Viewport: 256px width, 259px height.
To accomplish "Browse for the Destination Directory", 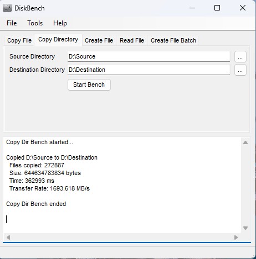I will (x=240, y=70).
